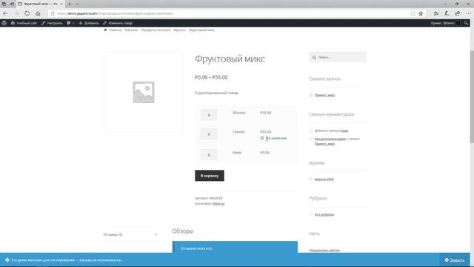The width and height of the screenshot is (474, 267).
Task: Add page to favorites with star icon
Action: (421, 13)
